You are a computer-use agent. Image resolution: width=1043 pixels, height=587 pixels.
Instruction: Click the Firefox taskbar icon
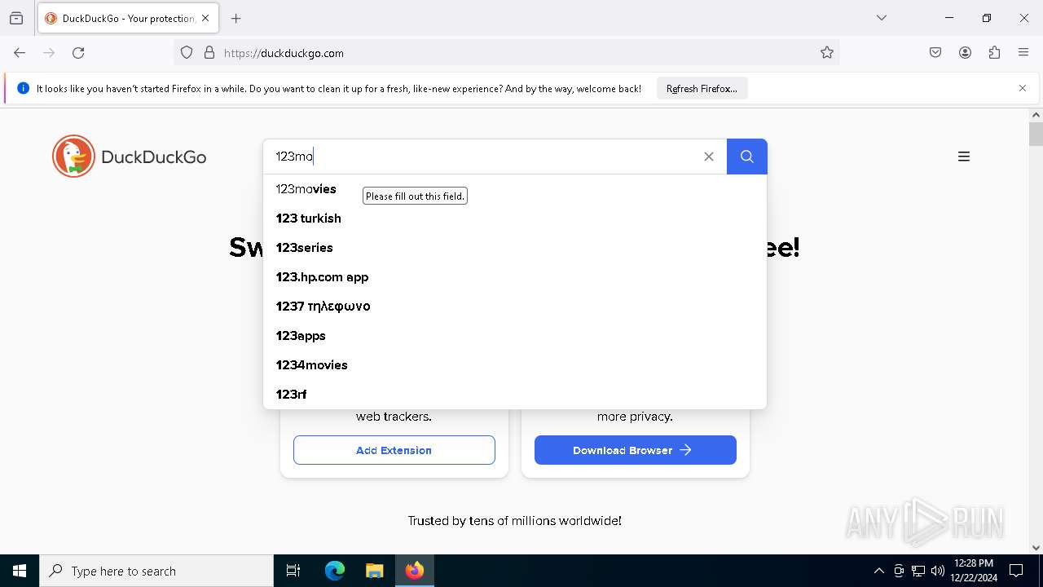click(415, 571)
